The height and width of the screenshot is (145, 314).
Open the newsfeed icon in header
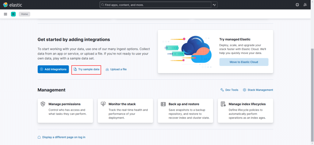coord(305,5)
